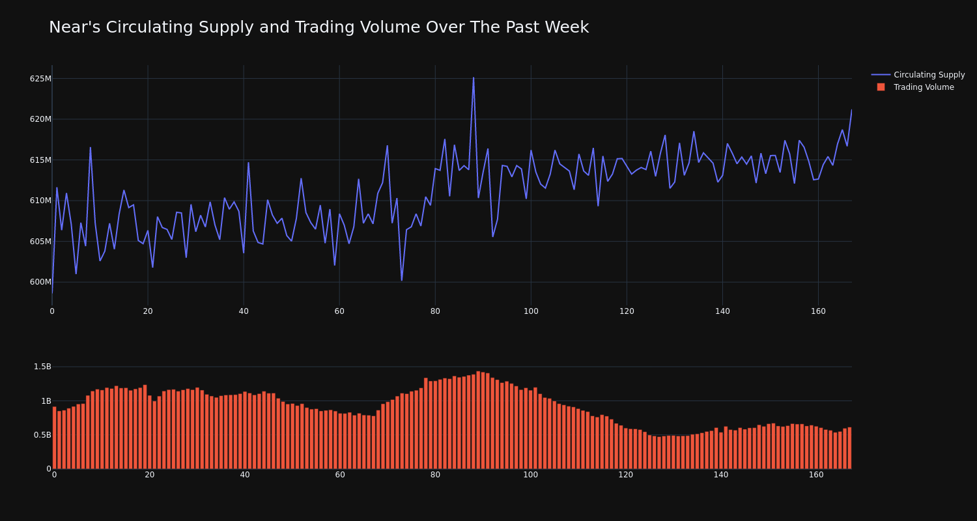Screen dimensions: 977x521
Task: Click the 615M y-axis label
Action: tap(40, 160)
